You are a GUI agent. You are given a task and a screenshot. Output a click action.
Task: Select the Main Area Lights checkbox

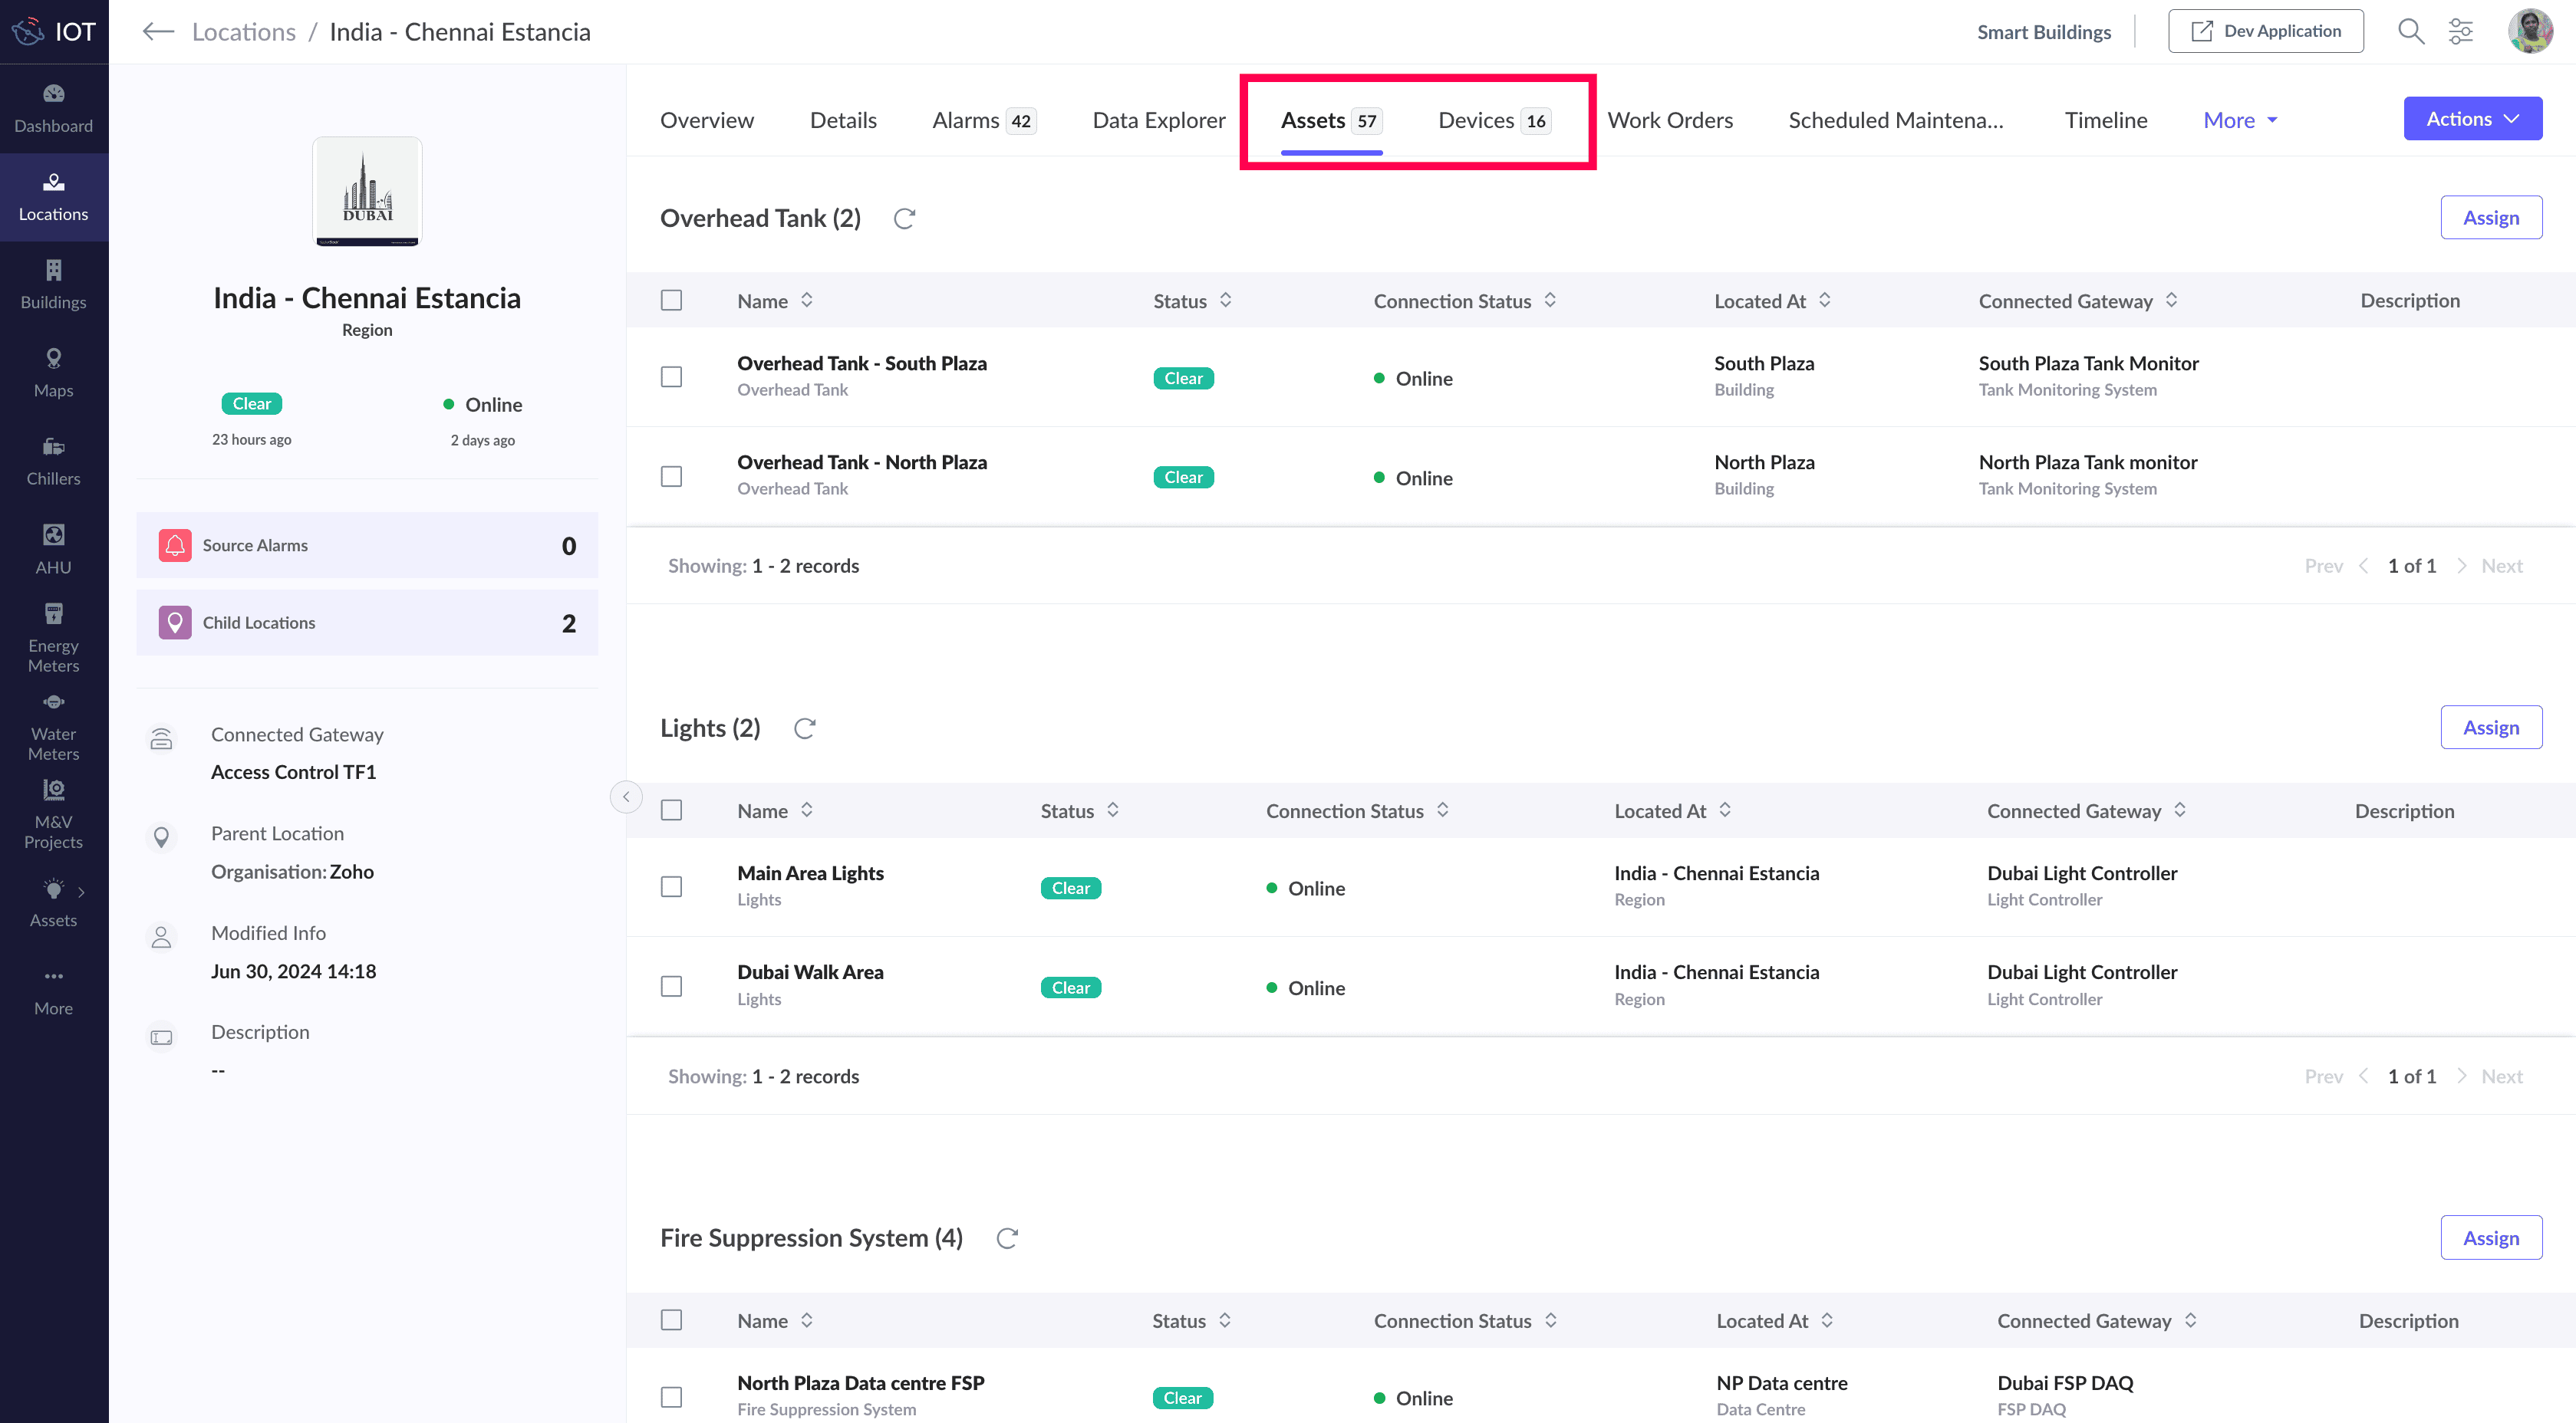671,886
